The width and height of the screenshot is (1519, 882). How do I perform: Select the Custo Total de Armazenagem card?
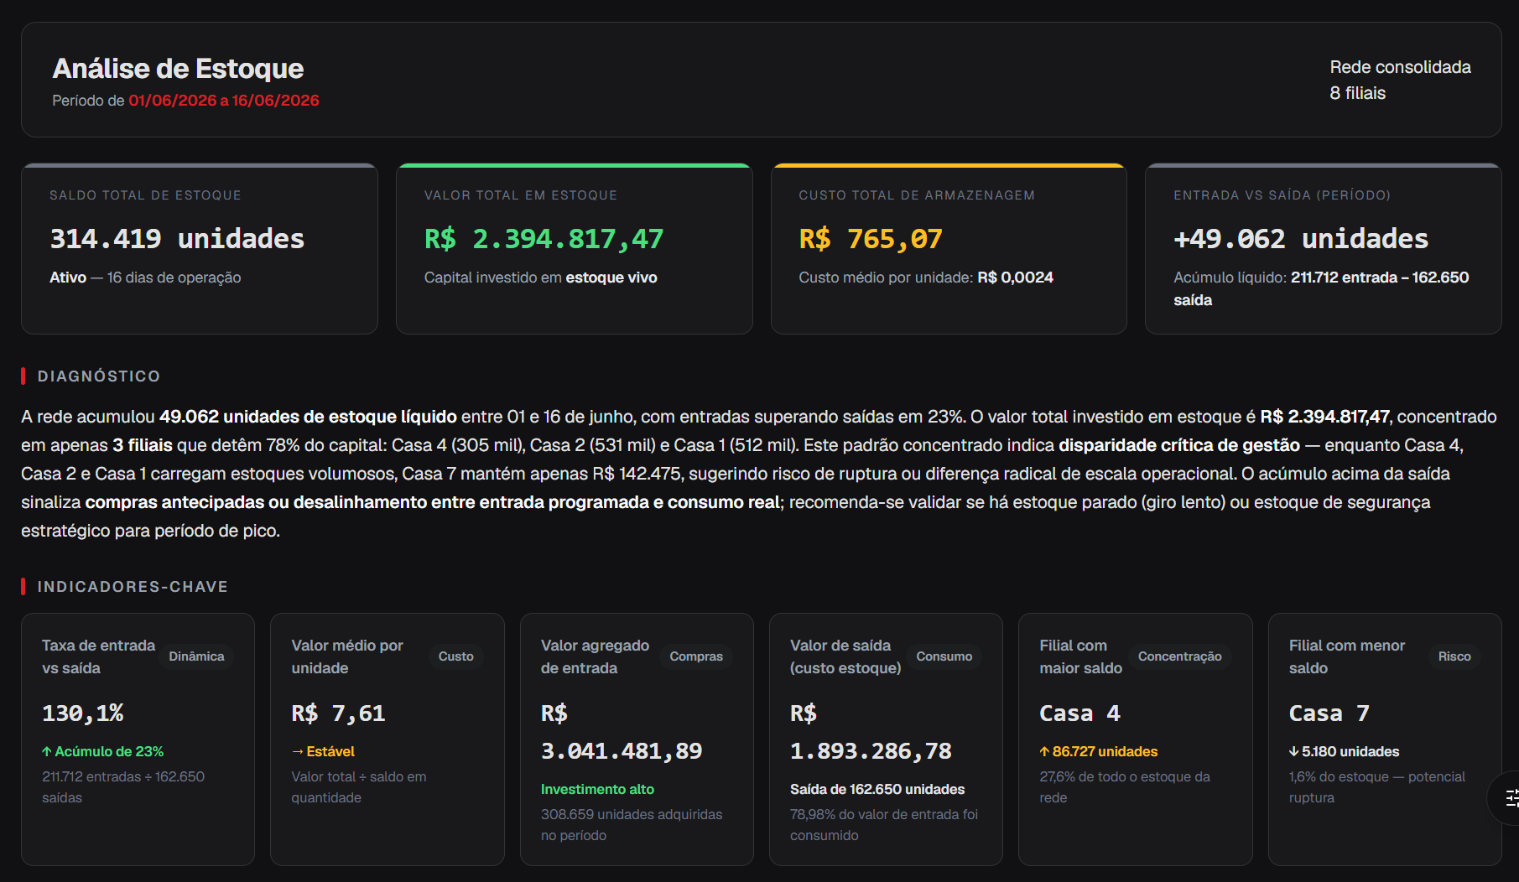949,249
